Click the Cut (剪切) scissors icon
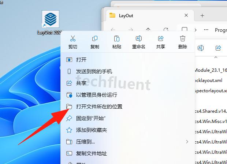 coord(73,38)
